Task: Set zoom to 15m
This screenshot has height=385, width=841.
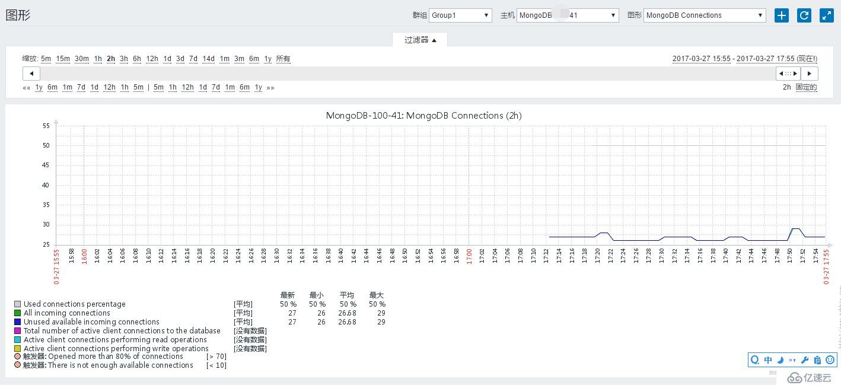Action: (63, 59)
